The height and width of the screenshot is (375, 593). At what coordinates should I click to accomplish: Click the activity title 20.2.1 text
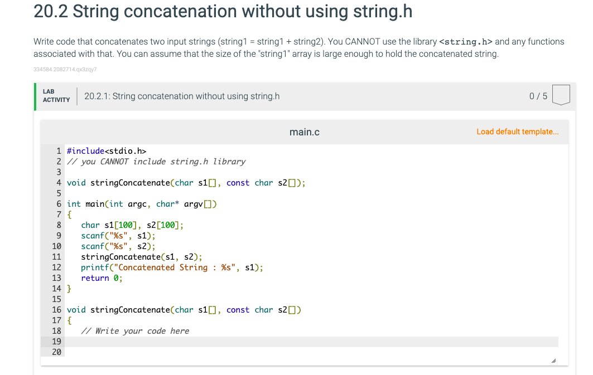[x=182, y=96]
